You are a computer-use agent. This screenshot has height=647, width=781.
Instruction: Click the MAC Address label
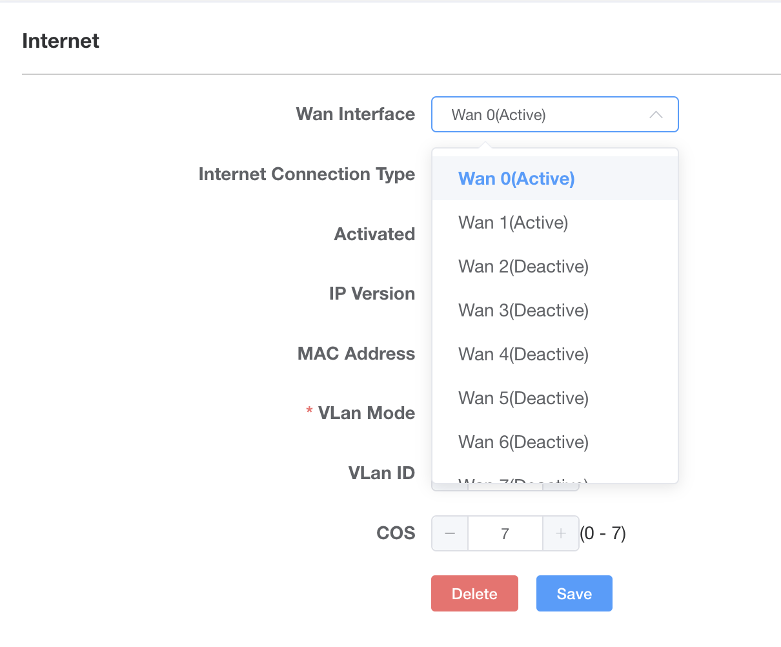tap(356, 354)
